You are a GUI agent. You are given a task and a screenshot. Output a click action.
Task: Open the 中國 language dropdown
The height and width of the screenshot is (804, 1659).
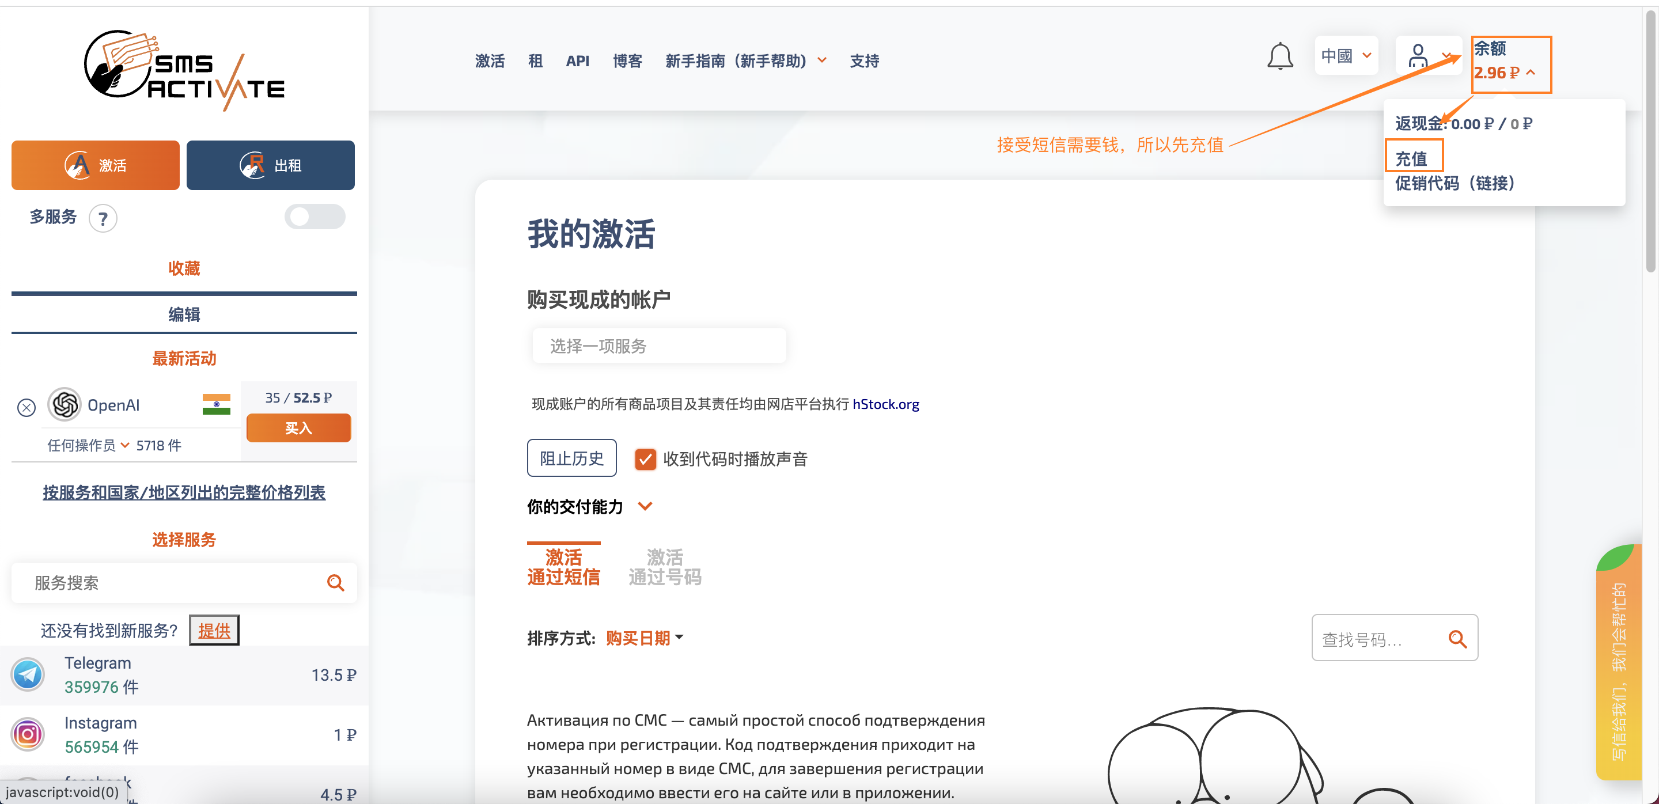(1346, 56)
